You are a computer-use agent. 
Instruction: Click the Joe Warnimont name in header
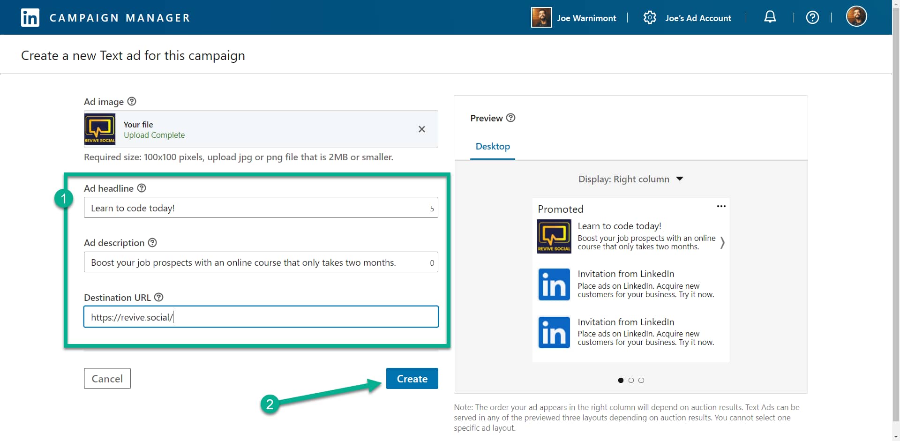click(x=586, y=18)
